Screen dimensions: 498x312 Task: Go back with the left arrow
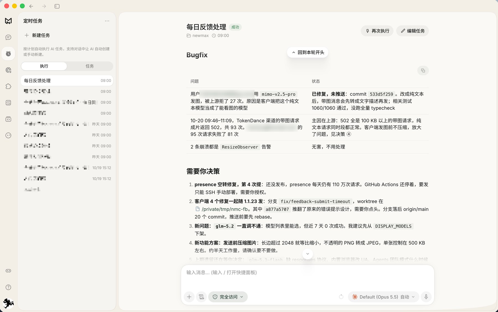click(x=31, y=6)
